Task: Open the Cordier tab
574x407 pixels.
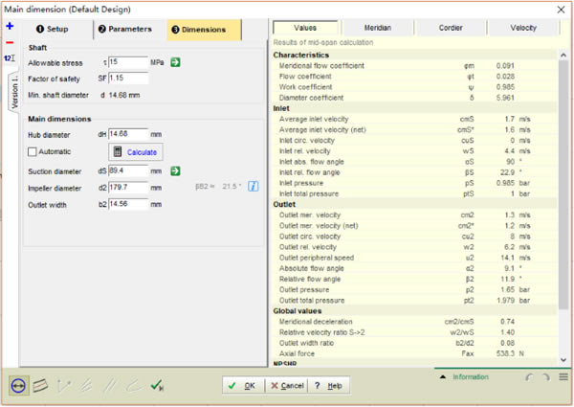Action: point(451,28)
